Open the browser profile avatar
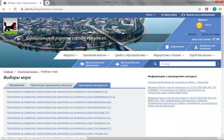 point(214,9)
